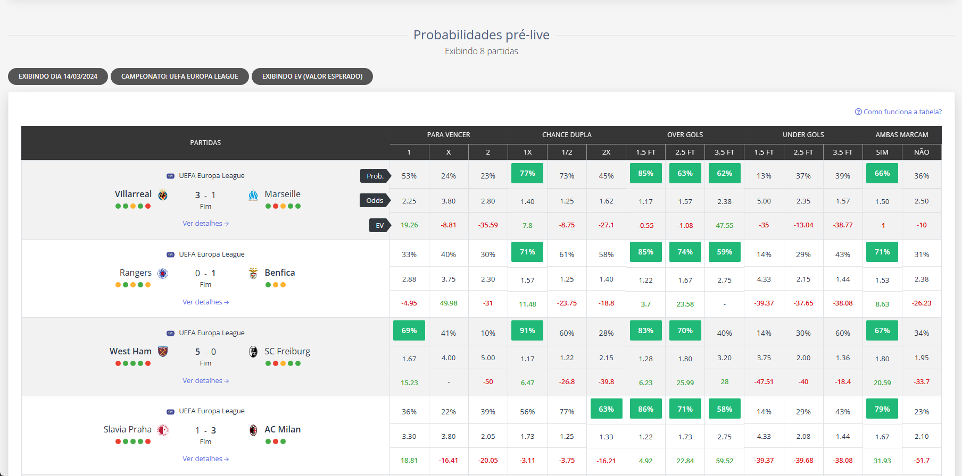Open Ver detalhes for Villarreal vs Marseille
Image resolution: width=962 pixels, height=476 pixels.
point(205,224)
